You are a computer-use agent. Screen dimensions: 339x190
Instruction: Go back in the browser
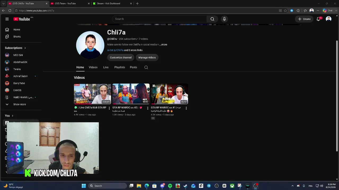[x=3, y=11]
